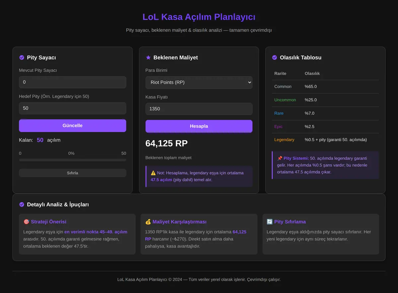The image size is (398, 293).
Task: Click the %25.0 probability cell
Action: pyautogui.click(x=311, y=100)
